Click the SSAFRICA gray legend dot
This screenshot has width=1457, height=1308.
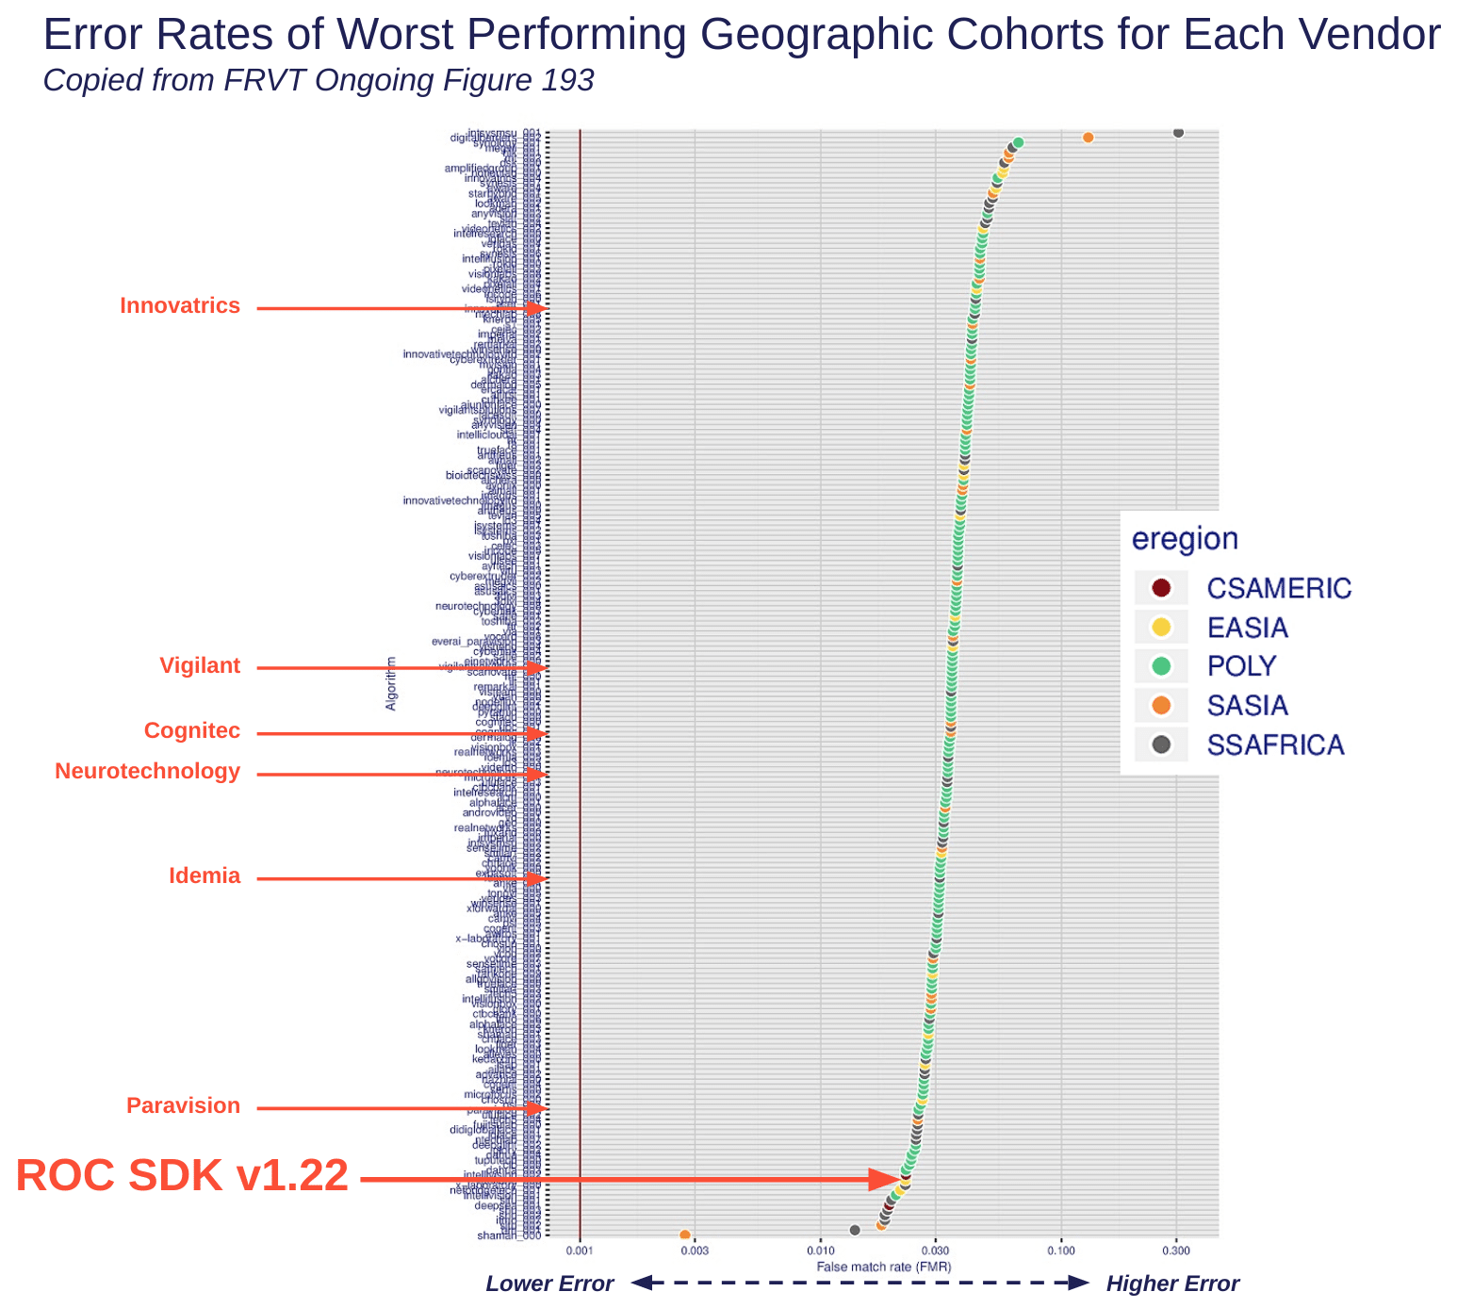pyautogui.click(x=1161, y=744)
